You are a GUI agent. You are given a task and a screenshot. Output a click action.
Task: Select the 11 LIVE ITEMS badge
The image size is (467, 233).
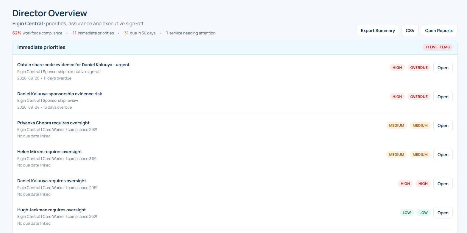tap(438, 47)
